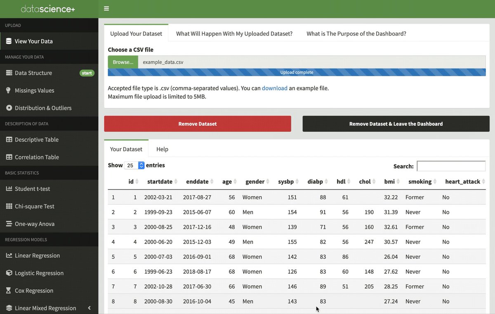The width and height of the screenshot is (495, 314).
Task: Open Chi-square Test page label
Action: point(35,206)
